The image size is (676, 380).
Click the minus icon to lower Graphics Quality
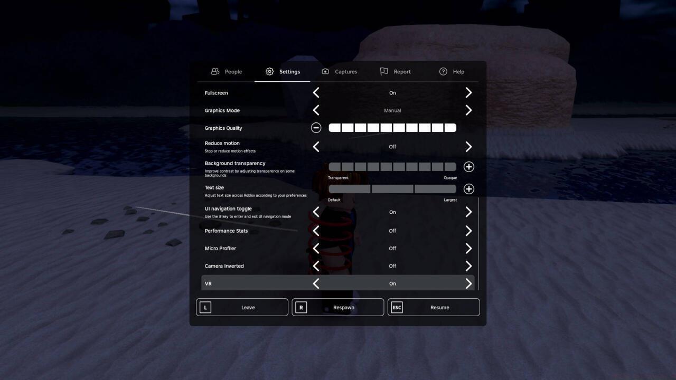(x=316, y=127)
